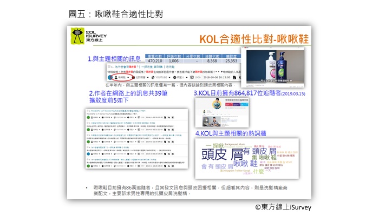The height and width of the screenshot is (216, 379).
Task: Tick the checkbox of list post 2
Action: pyautogui.click(x=88, y=123)
